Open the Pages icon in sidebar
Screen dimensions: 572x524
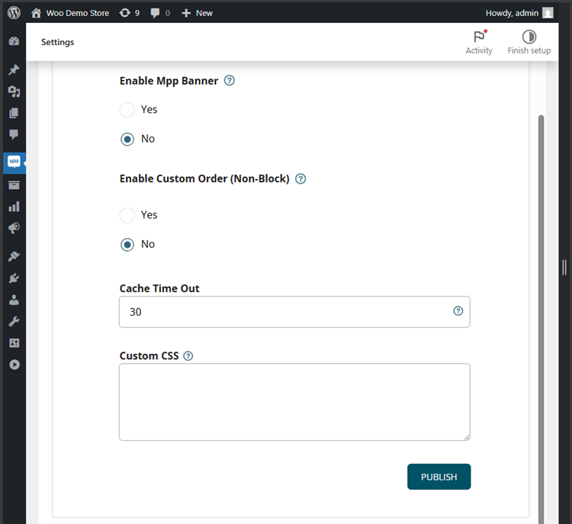click(x=14, y=113)
